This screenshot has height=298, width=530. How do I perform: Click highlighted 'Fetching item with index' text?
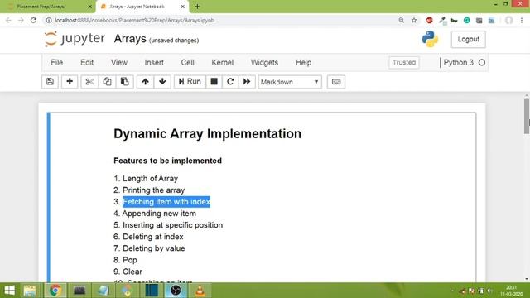pyautogui.click(x=166, y=202)
